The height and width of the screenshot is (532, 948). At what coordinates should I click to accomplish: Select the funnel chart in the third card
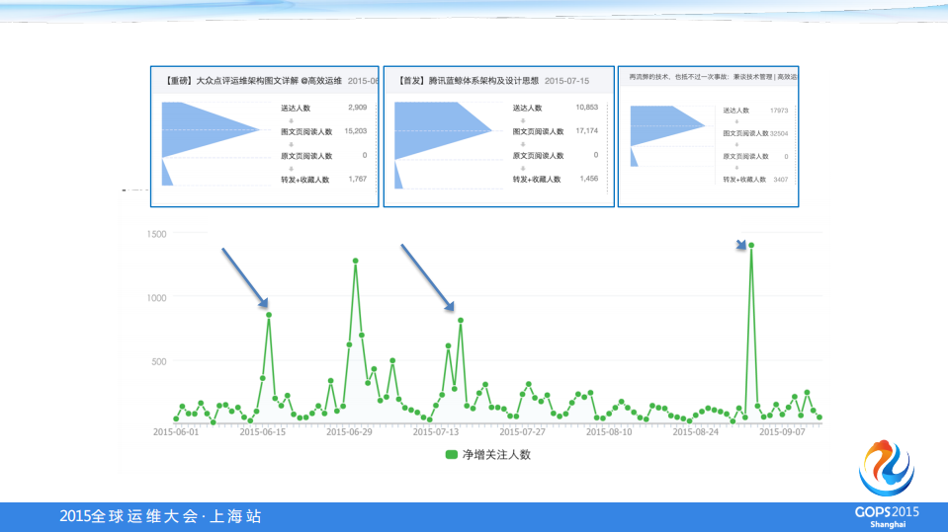coord(667,136)
